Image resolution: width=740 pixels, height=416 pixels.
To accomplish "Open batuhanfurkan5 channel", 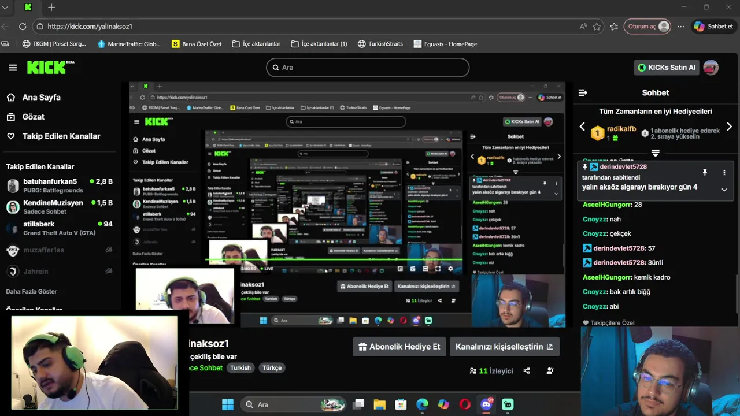I will pos(60,185).
